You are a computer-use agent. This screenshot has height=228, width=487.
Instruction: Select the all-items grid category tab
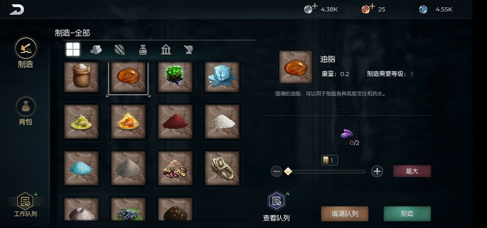pyautogui.click(x=73, y=50)
